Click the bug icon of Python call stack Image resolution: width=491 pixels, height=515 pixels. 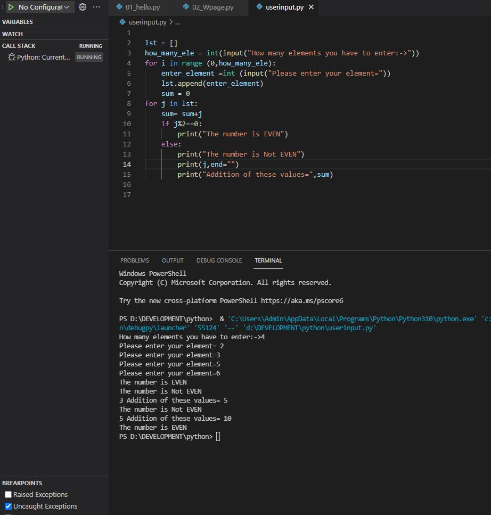11,58
